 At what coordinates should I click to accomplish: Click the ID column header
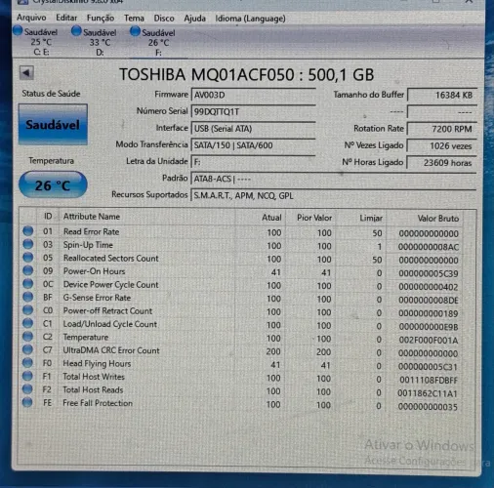pos(48,217)
